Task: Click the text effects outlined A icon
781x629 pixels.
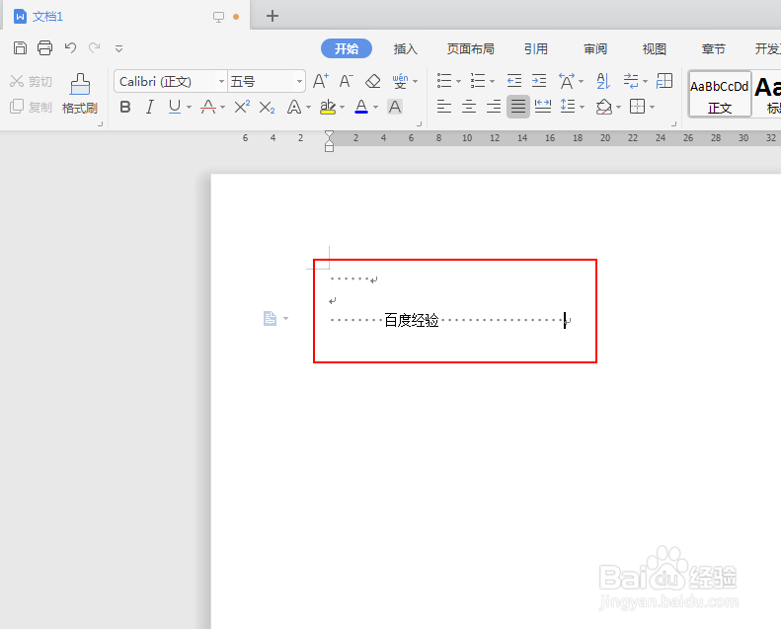Action: pos(294,107)
